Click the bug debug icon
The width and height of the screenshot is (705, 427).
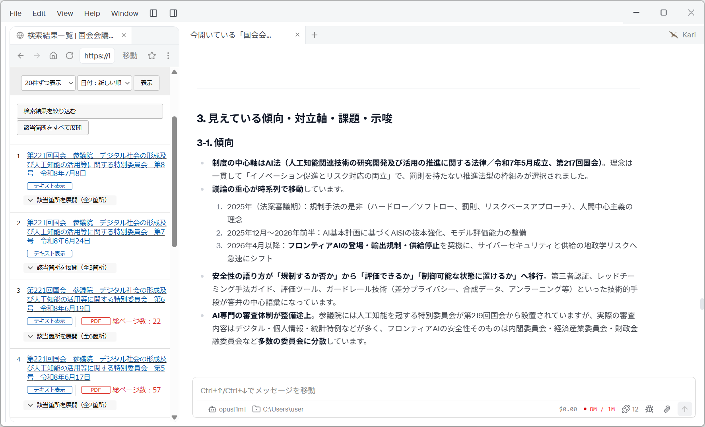click(649, 409)
